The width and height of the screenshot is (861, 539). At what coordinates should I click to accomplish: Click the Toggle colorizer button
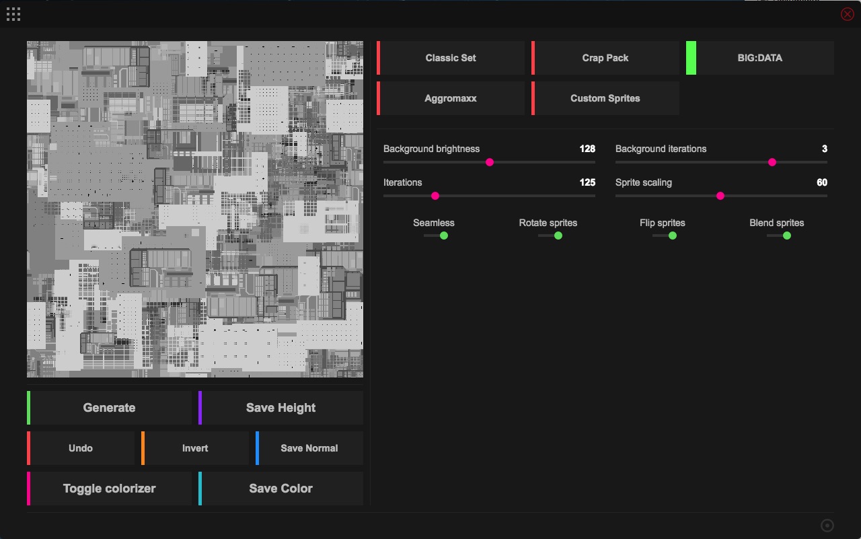pos(110,489)
